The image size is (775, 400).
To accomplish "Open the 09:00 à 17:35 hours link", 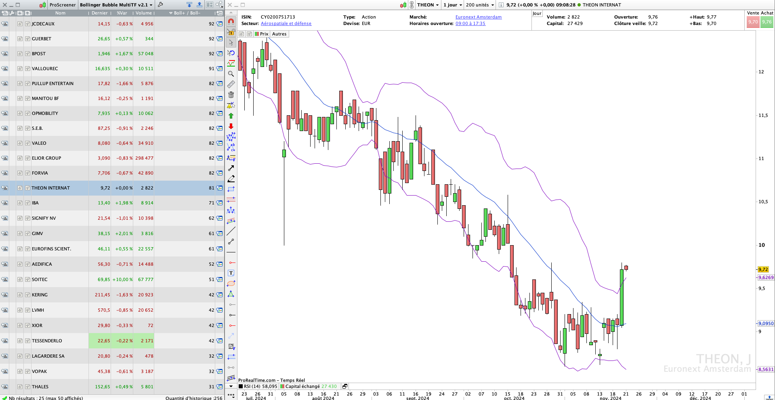I will pos(470,23).
